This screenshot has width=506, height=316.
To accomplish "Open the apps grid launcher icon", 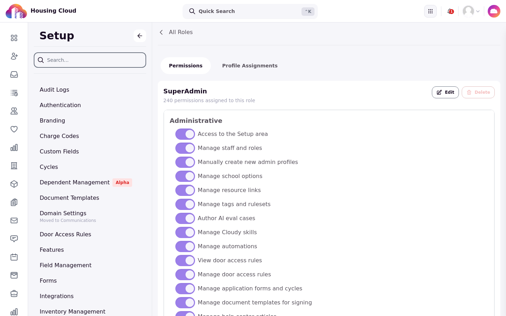I will tap(430, 11).
